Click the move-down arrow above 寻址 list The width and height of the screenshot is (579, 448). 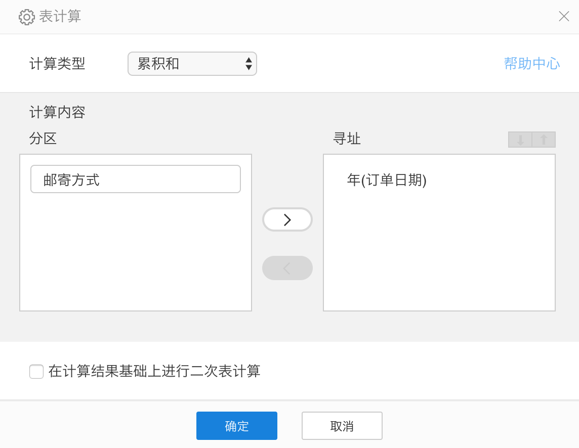(520, 140)
